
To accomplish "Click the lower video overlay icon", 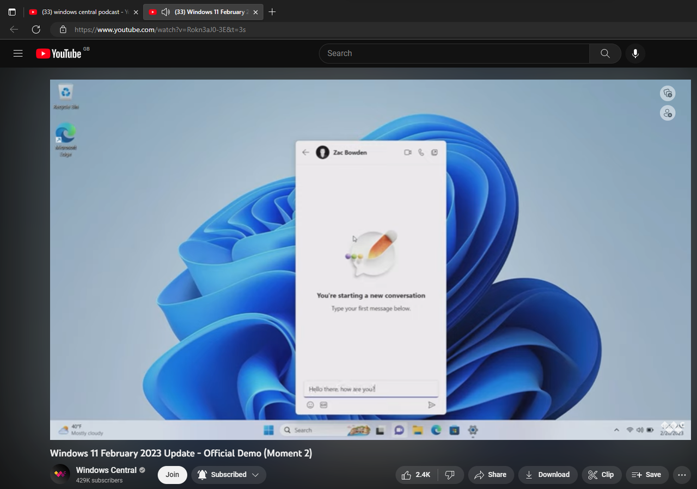I will 668,113.
